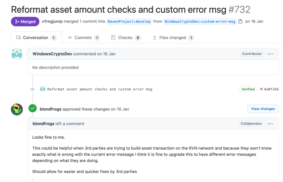
Task: Open options menu on blondfrogs' comment
Action: (x=270, y=124)
